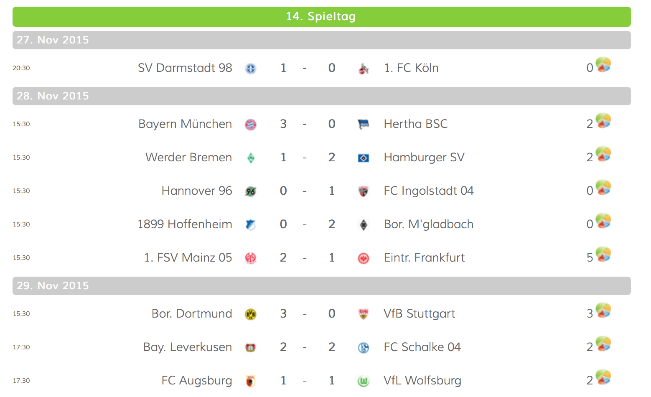Select the FC Ingolstadt 04 team name
Image resolution: width=651 pixels, height=397 pixels.
tap(428, 191)
